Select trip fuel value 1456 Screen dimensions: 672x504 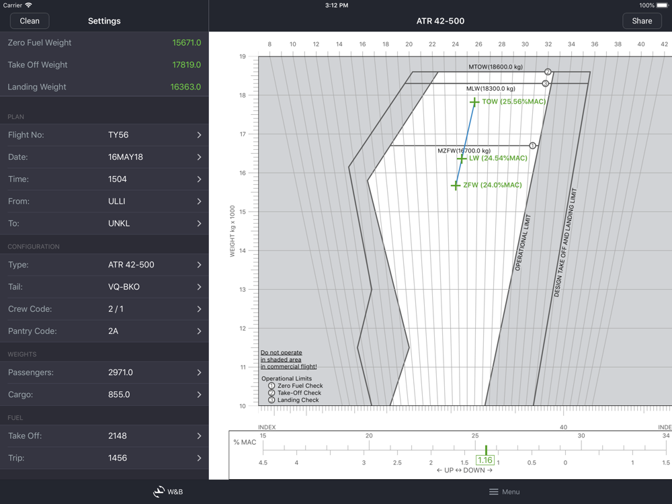(x=118, y=458)
